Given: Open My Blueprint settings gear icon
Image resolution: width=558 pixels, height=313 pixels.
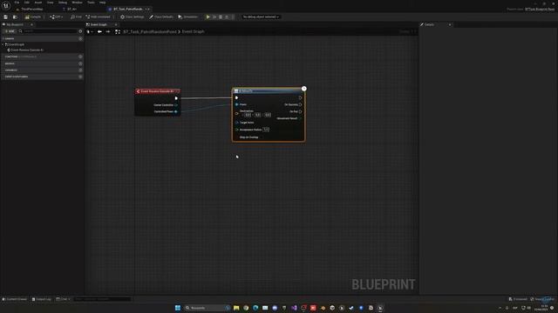Looking at the screenshot, I should pyautogui.click(x=80, y=31).
